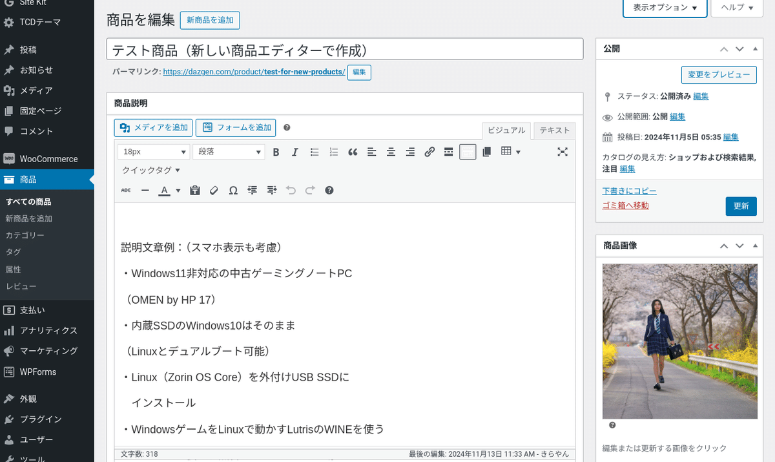Clear formatting with the eraser icon
Image resolution: width=775 pixels, height=462 pixels.
[214, 191]
